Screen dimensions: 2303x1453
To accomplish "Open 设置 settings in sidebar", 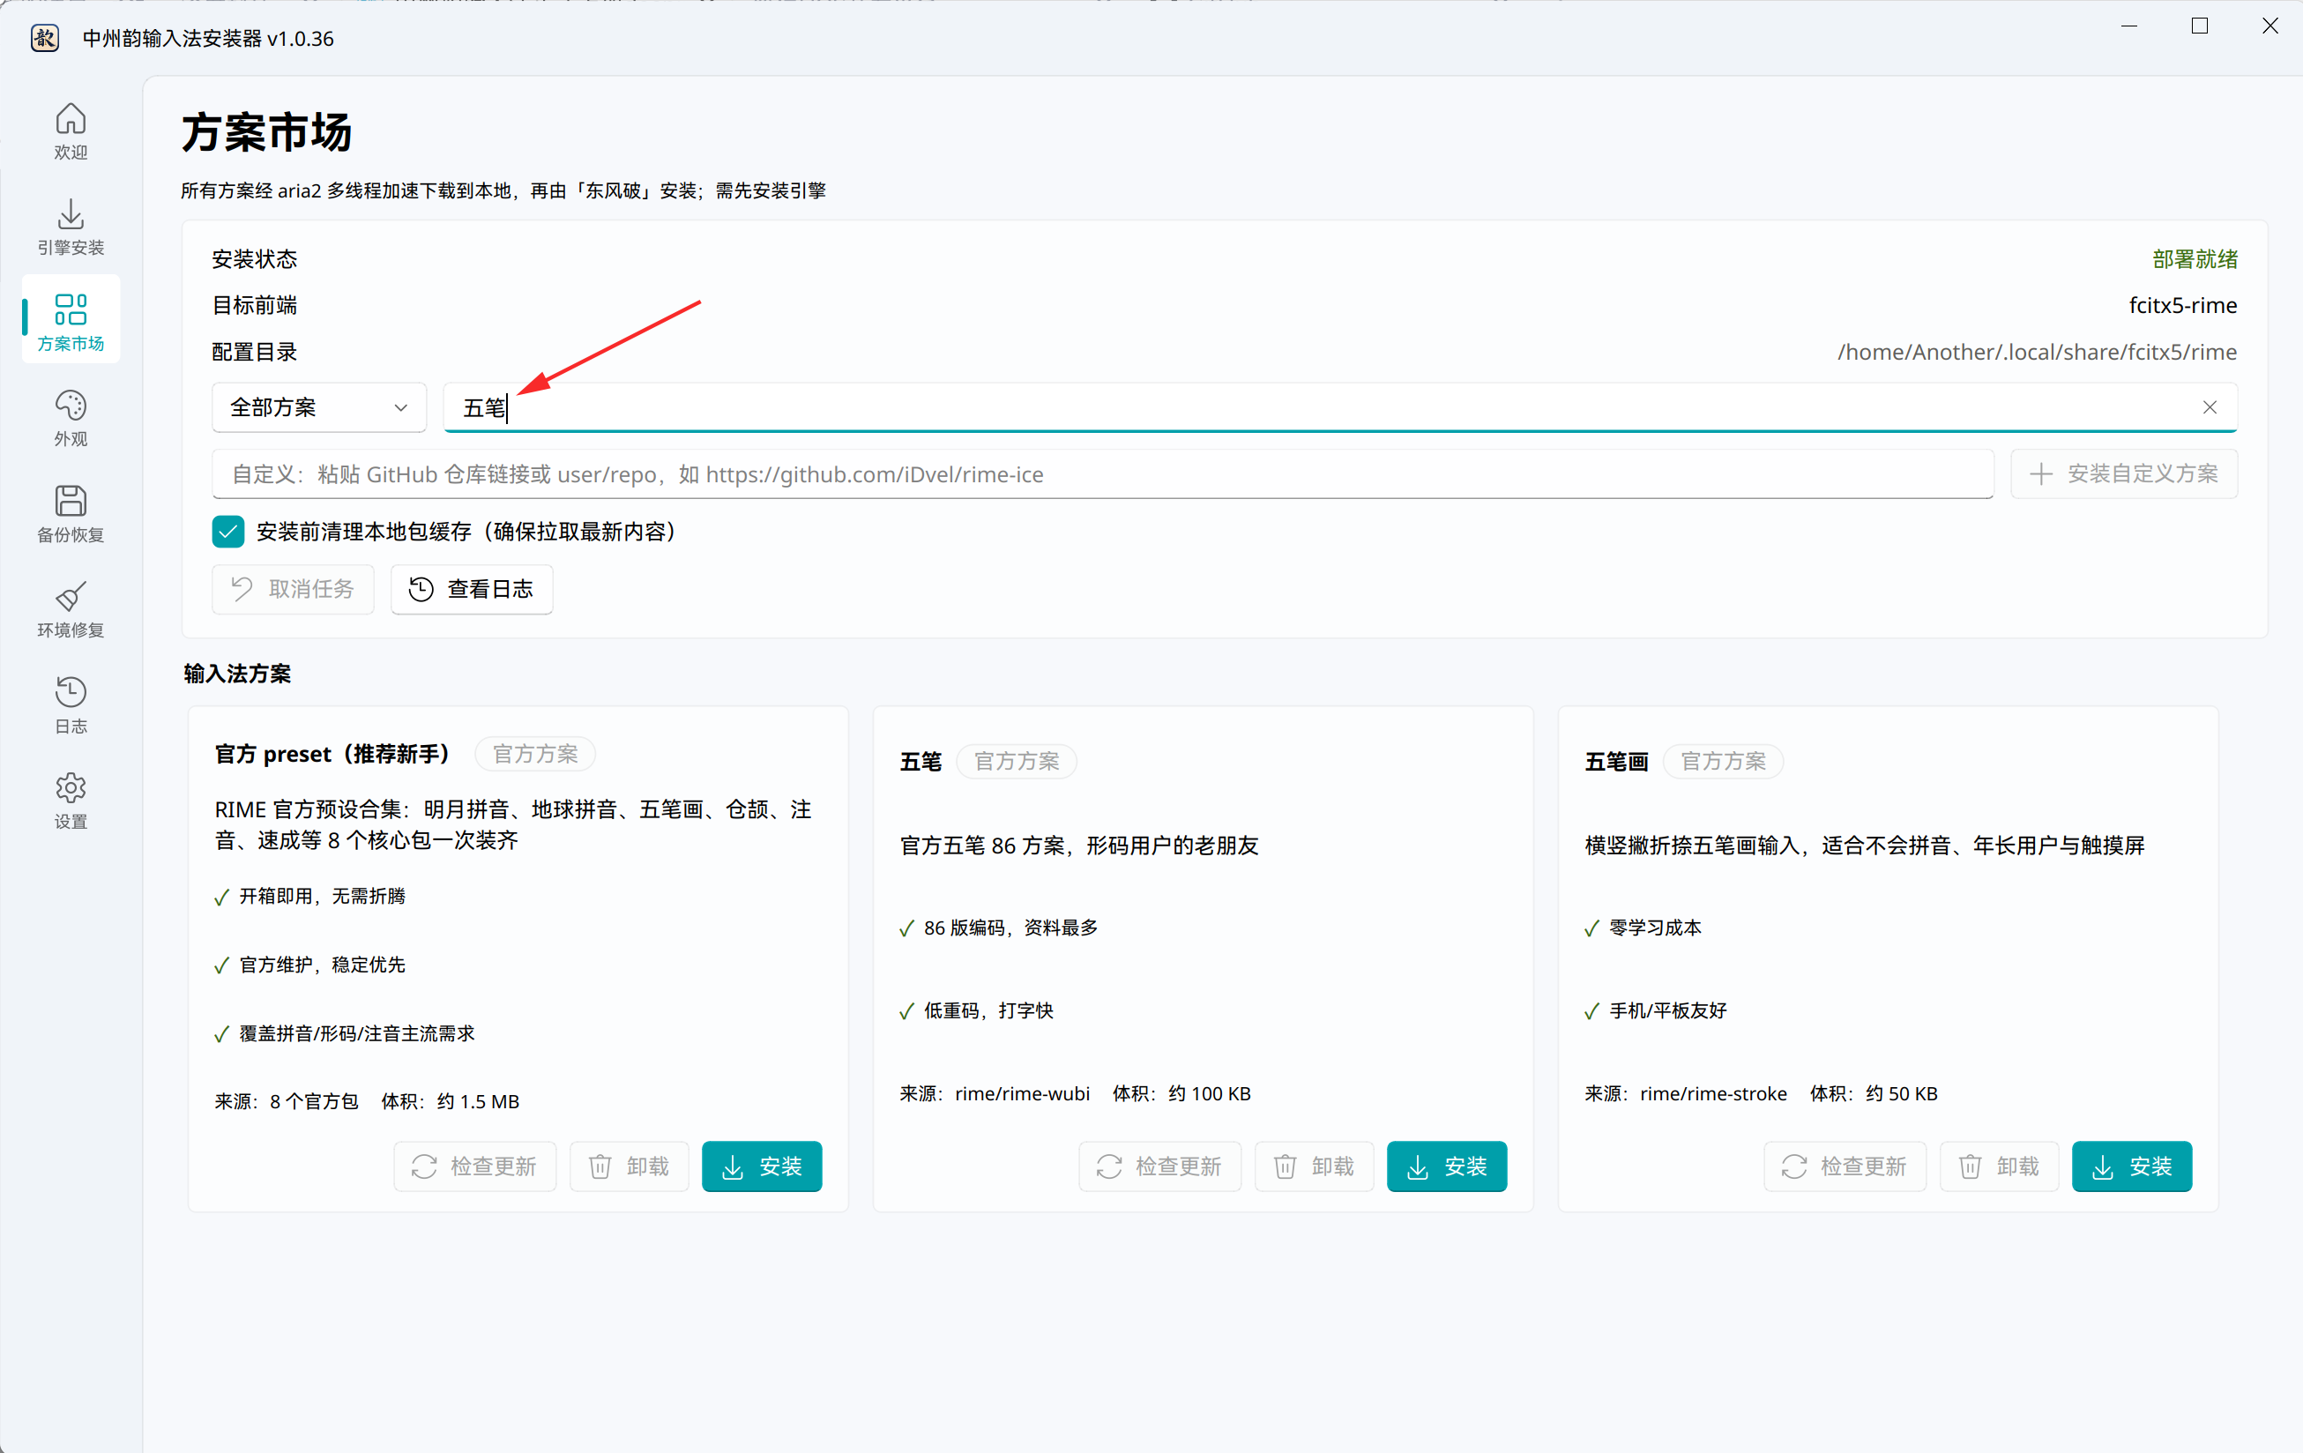I will point(71,801).
